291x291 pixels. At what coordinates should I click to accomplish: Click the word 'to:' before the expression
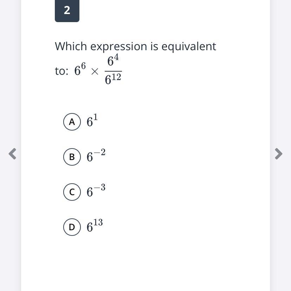point(62,71)
